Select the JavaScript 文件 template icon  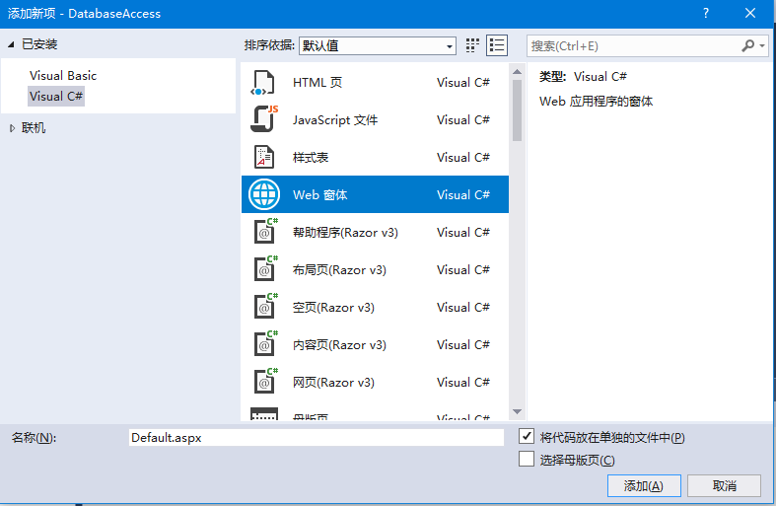coord(263,120)
